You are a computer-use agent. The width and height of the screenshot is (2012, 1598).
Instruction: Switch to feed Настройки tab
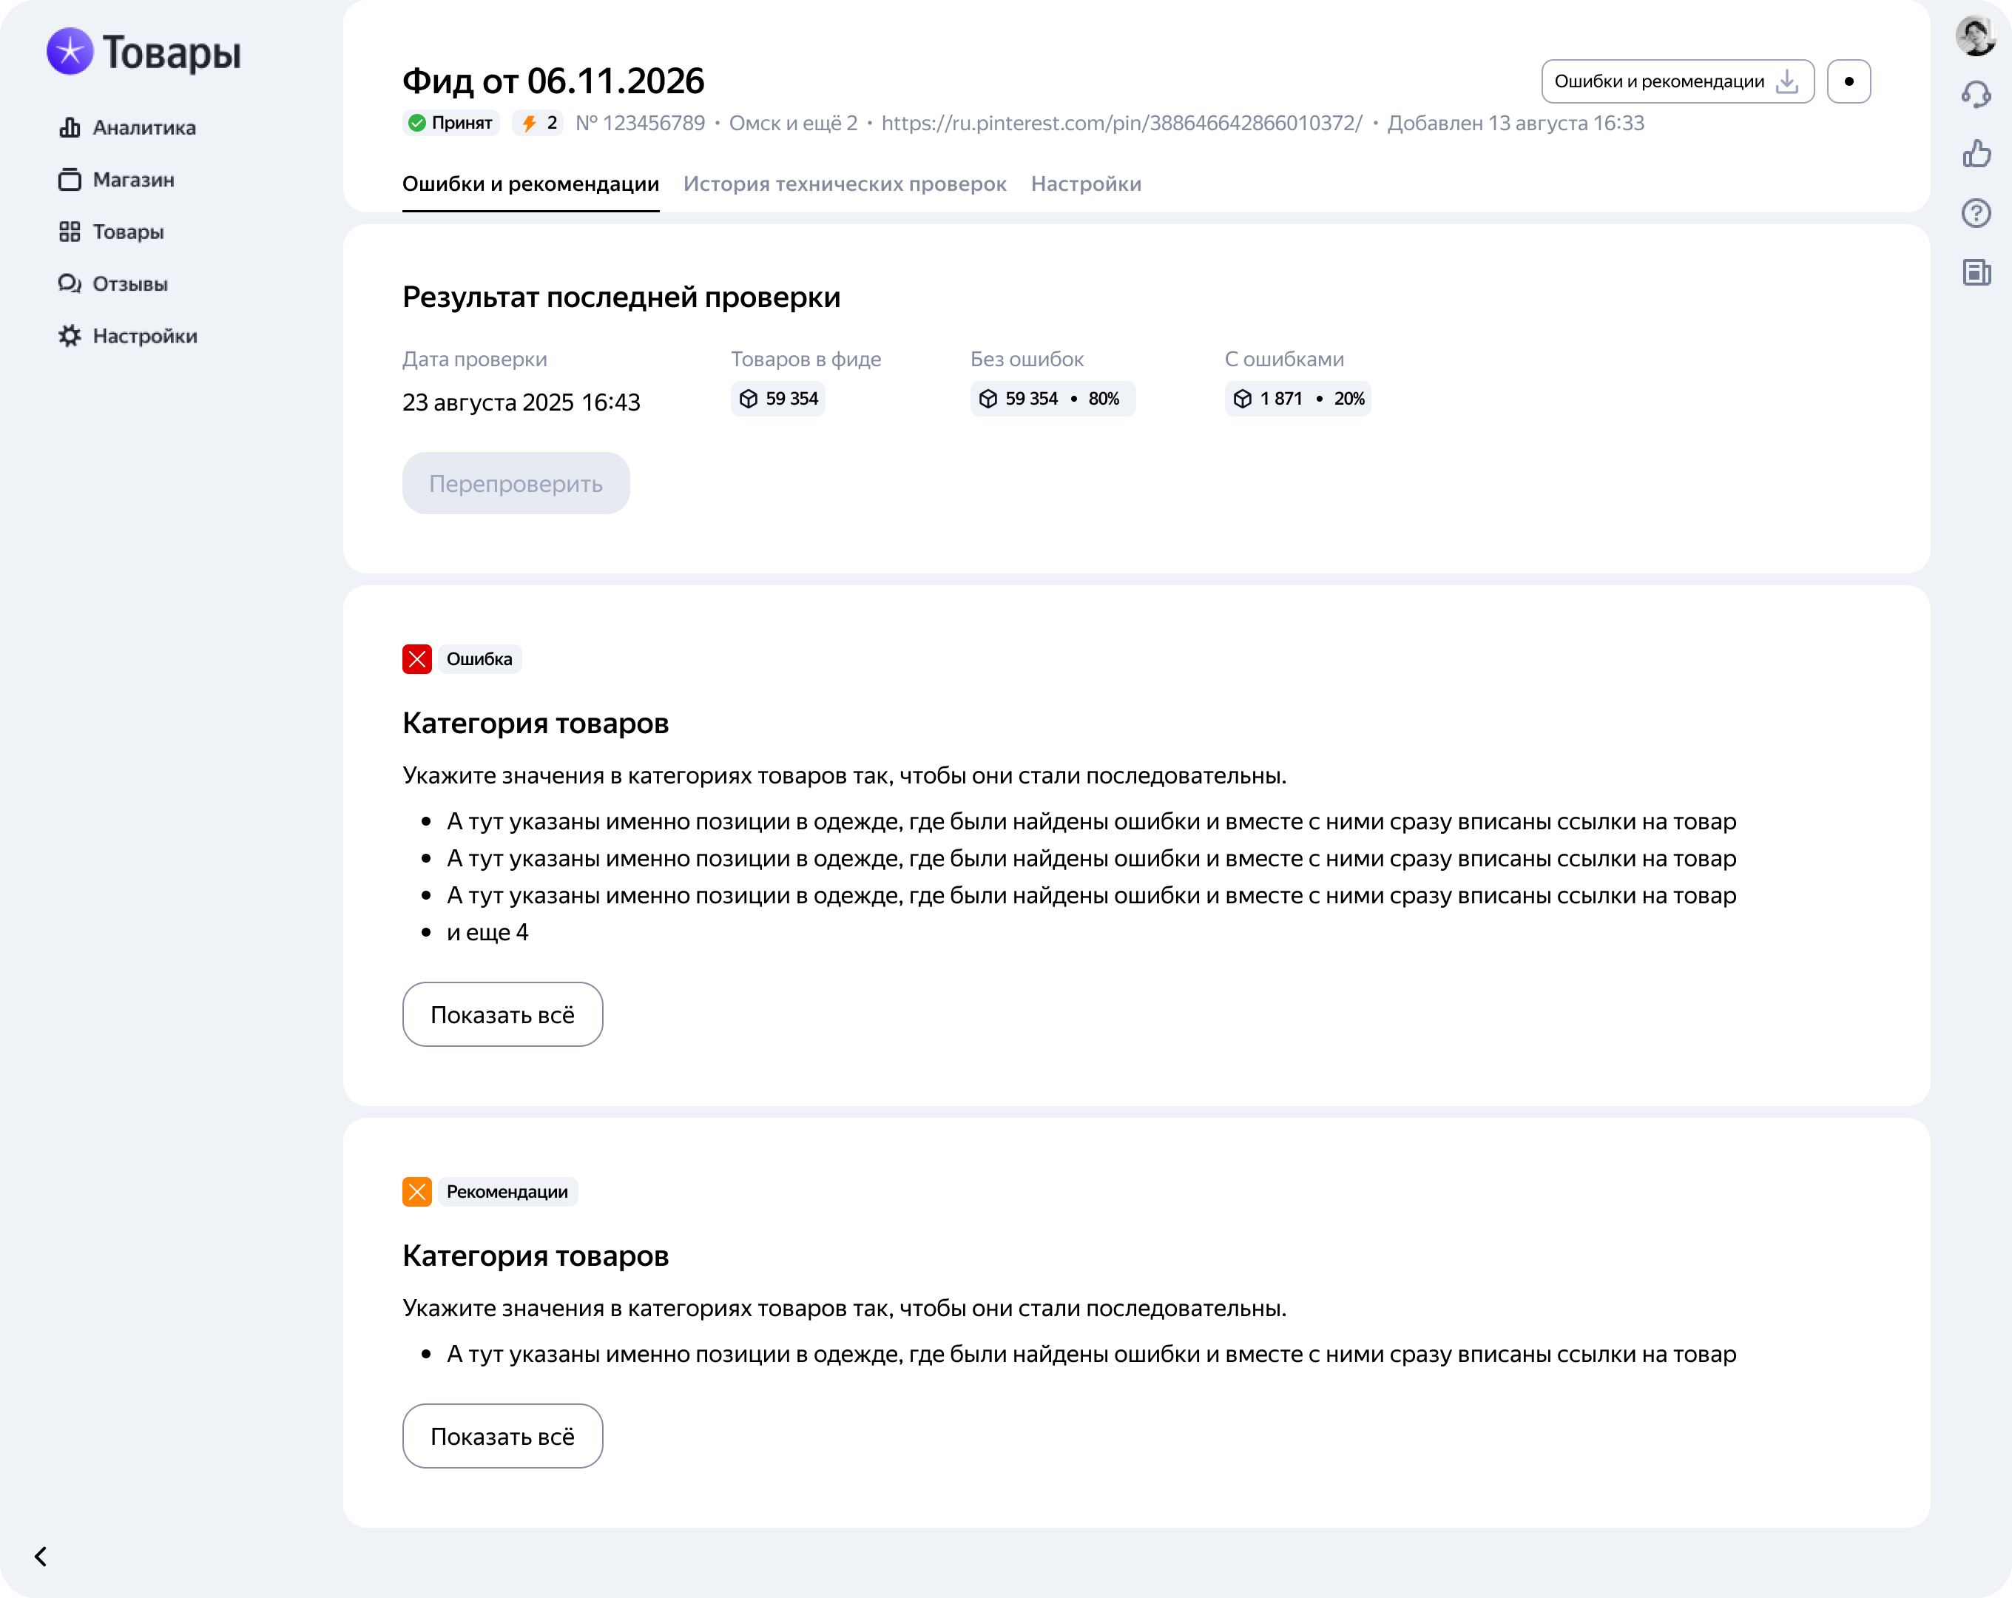tap(1085, 184)
